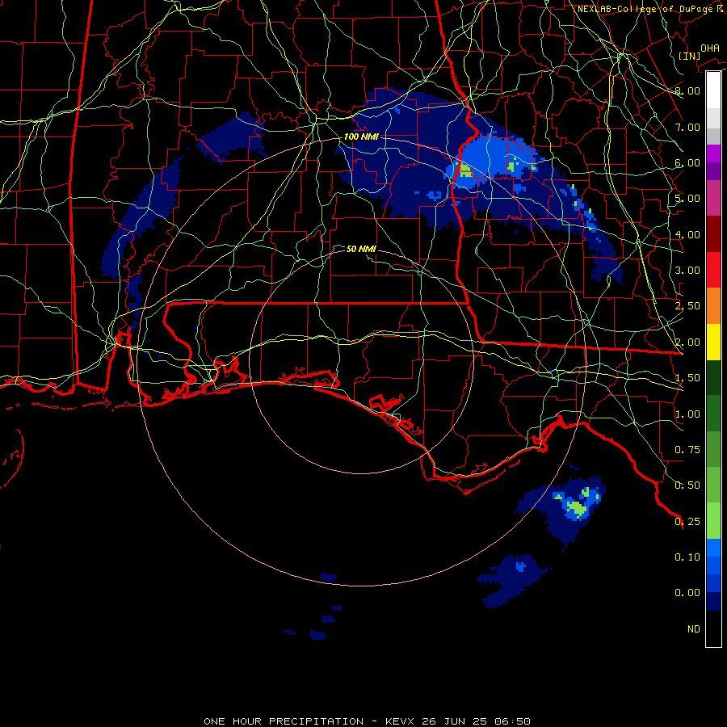Click the 4.00 legend value

(687, 234)
